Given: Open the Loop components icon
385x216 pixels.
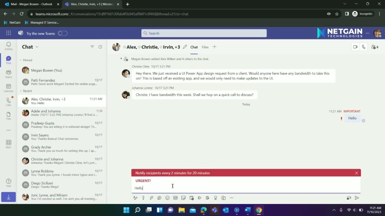Looking at the screenshot, I should (159, 198).
